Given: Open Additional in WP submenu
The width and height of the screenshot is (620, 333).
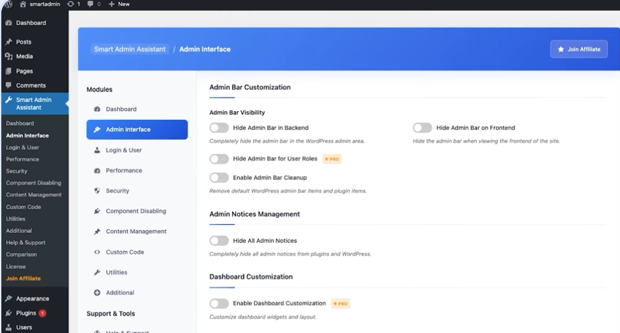Looking at the screenshot, I should tap(18, 231).
